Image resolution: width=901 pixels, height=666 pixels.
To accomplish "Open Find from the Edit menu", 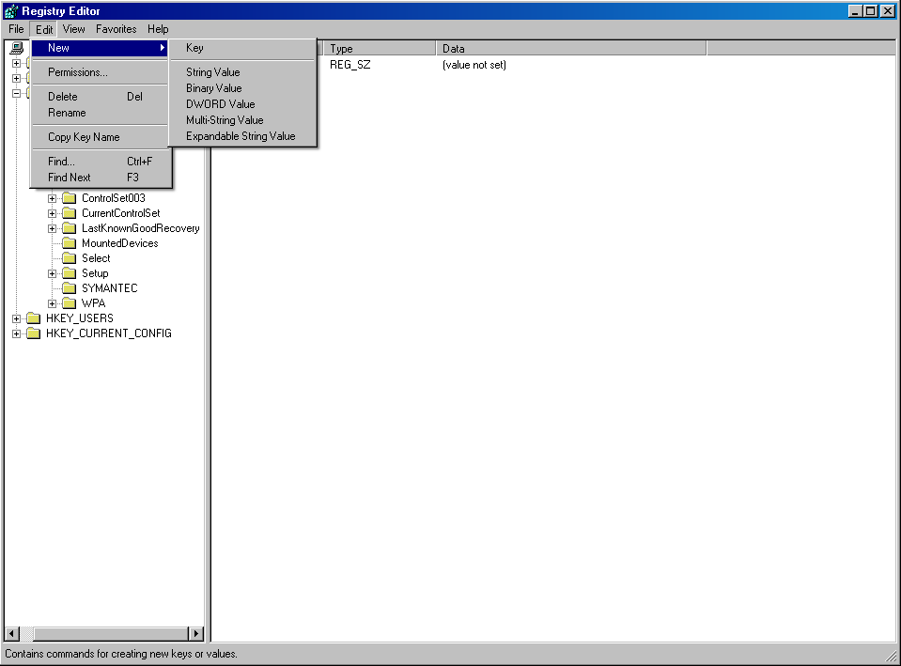I will pos(100,162).
